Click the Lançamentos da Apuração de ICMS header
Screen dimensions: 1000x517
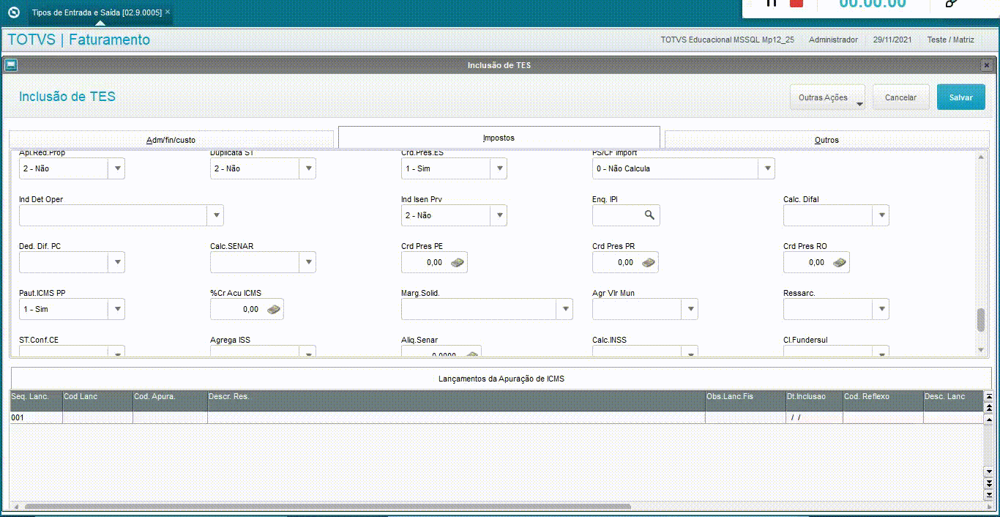click(501, 379)
